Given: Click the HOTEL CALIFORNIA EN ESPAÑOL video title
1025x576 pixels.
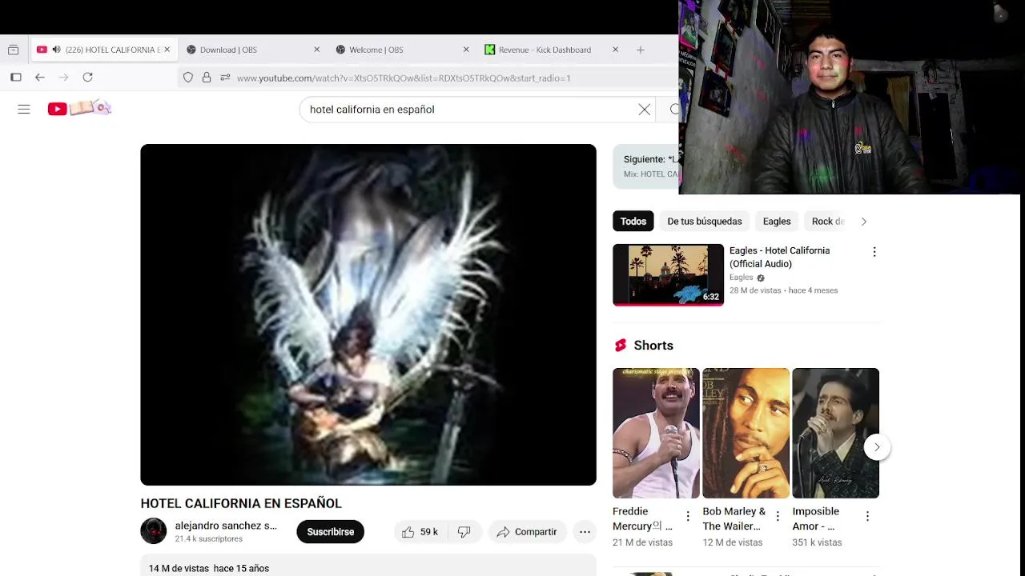Looking at the screenshot, I should (x=241, y=503).
